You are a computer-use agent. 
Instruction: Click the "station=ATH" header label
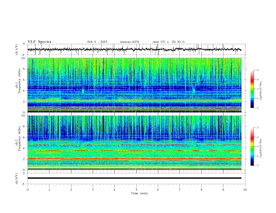(129, 42)
